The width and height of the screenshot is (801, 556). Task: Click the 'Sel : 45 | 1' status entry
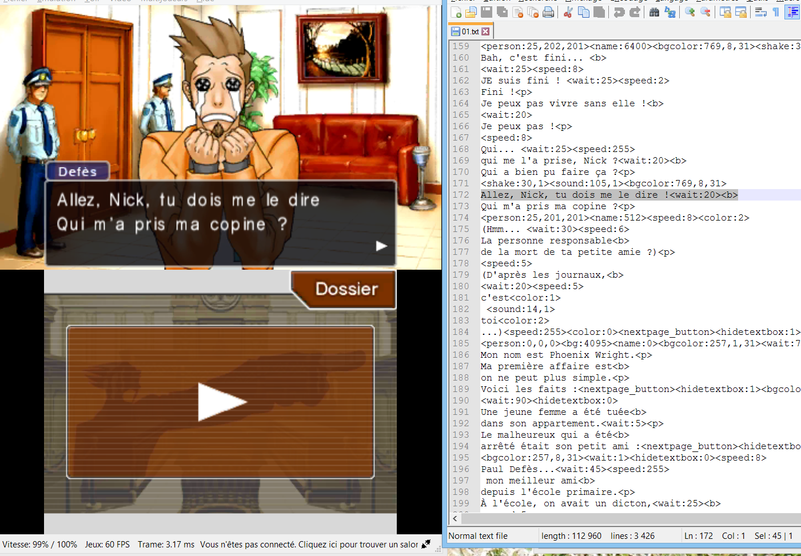774,536
